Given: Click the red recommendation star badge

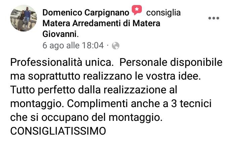Looking at the screenshot, I should (137, 10).
